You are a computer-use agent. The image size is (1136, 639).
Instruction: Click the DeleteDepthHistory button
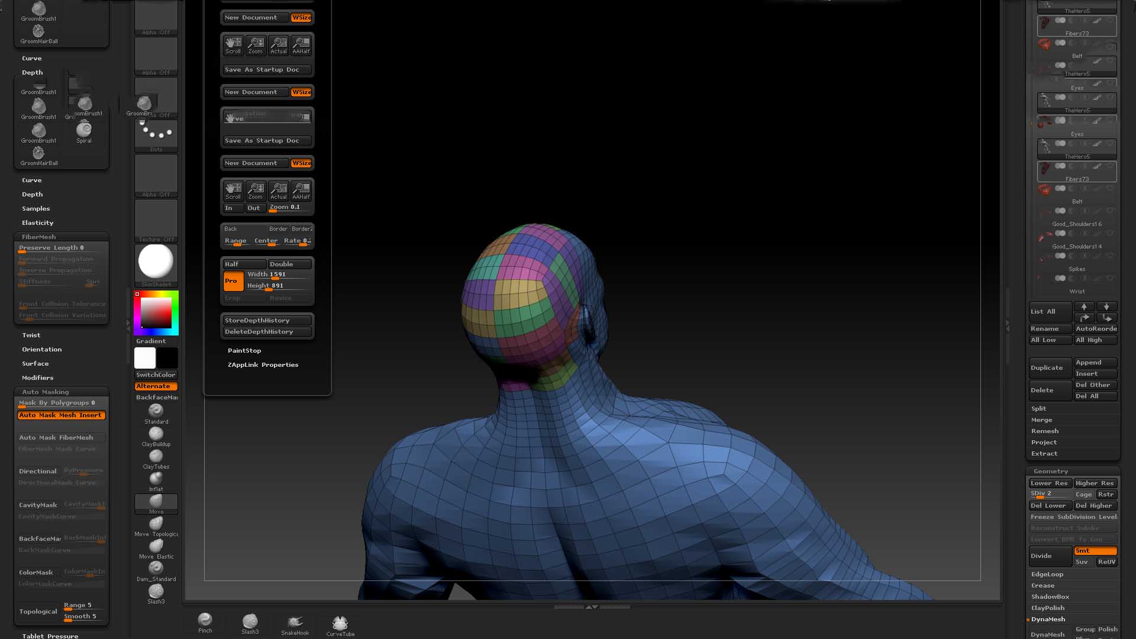tap(267, 332)
